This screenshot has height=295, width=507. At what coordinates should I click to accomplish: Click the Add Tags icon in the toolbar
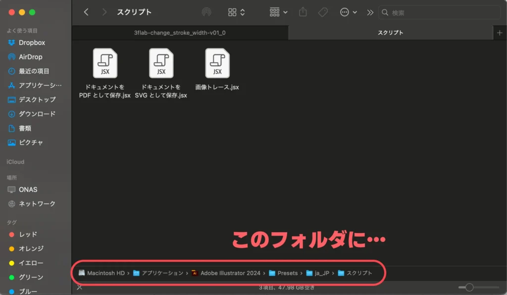pos(323,12)
